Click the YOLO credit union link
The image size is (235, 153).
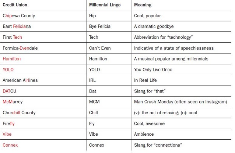click(x=8, y=70)
